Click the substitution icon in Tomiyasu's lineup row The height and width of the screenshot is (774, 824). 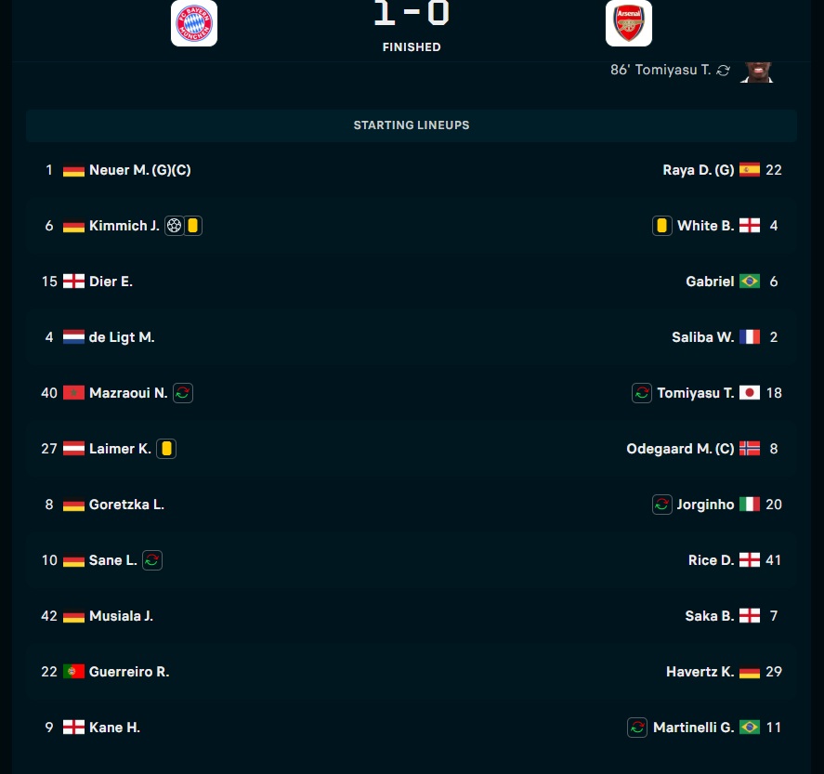(642, 393)
